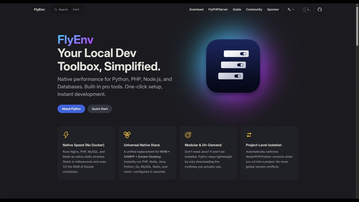Click the stacked cubes Universal Native Stack icon

click(x=127, y=135)
